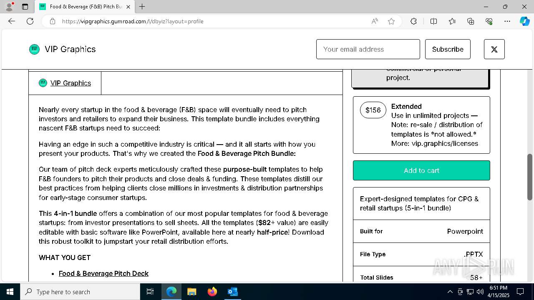Select the $156 Extended license option
Image resolution: width=534 pixels, height=300 pixels.
pyautogui.click(x=421, y=125)
